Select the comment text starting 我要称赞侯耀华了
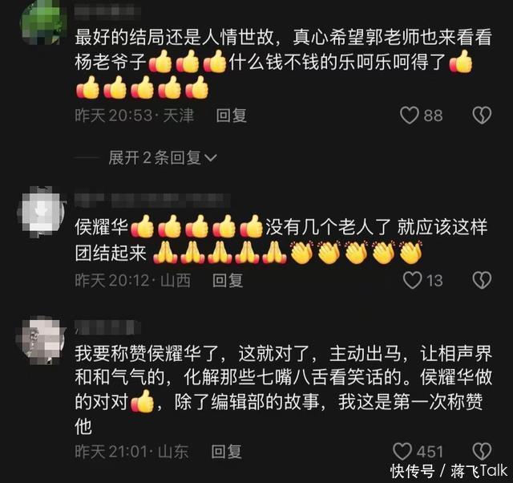Screen dimensions: 513x483 point(283,390)
